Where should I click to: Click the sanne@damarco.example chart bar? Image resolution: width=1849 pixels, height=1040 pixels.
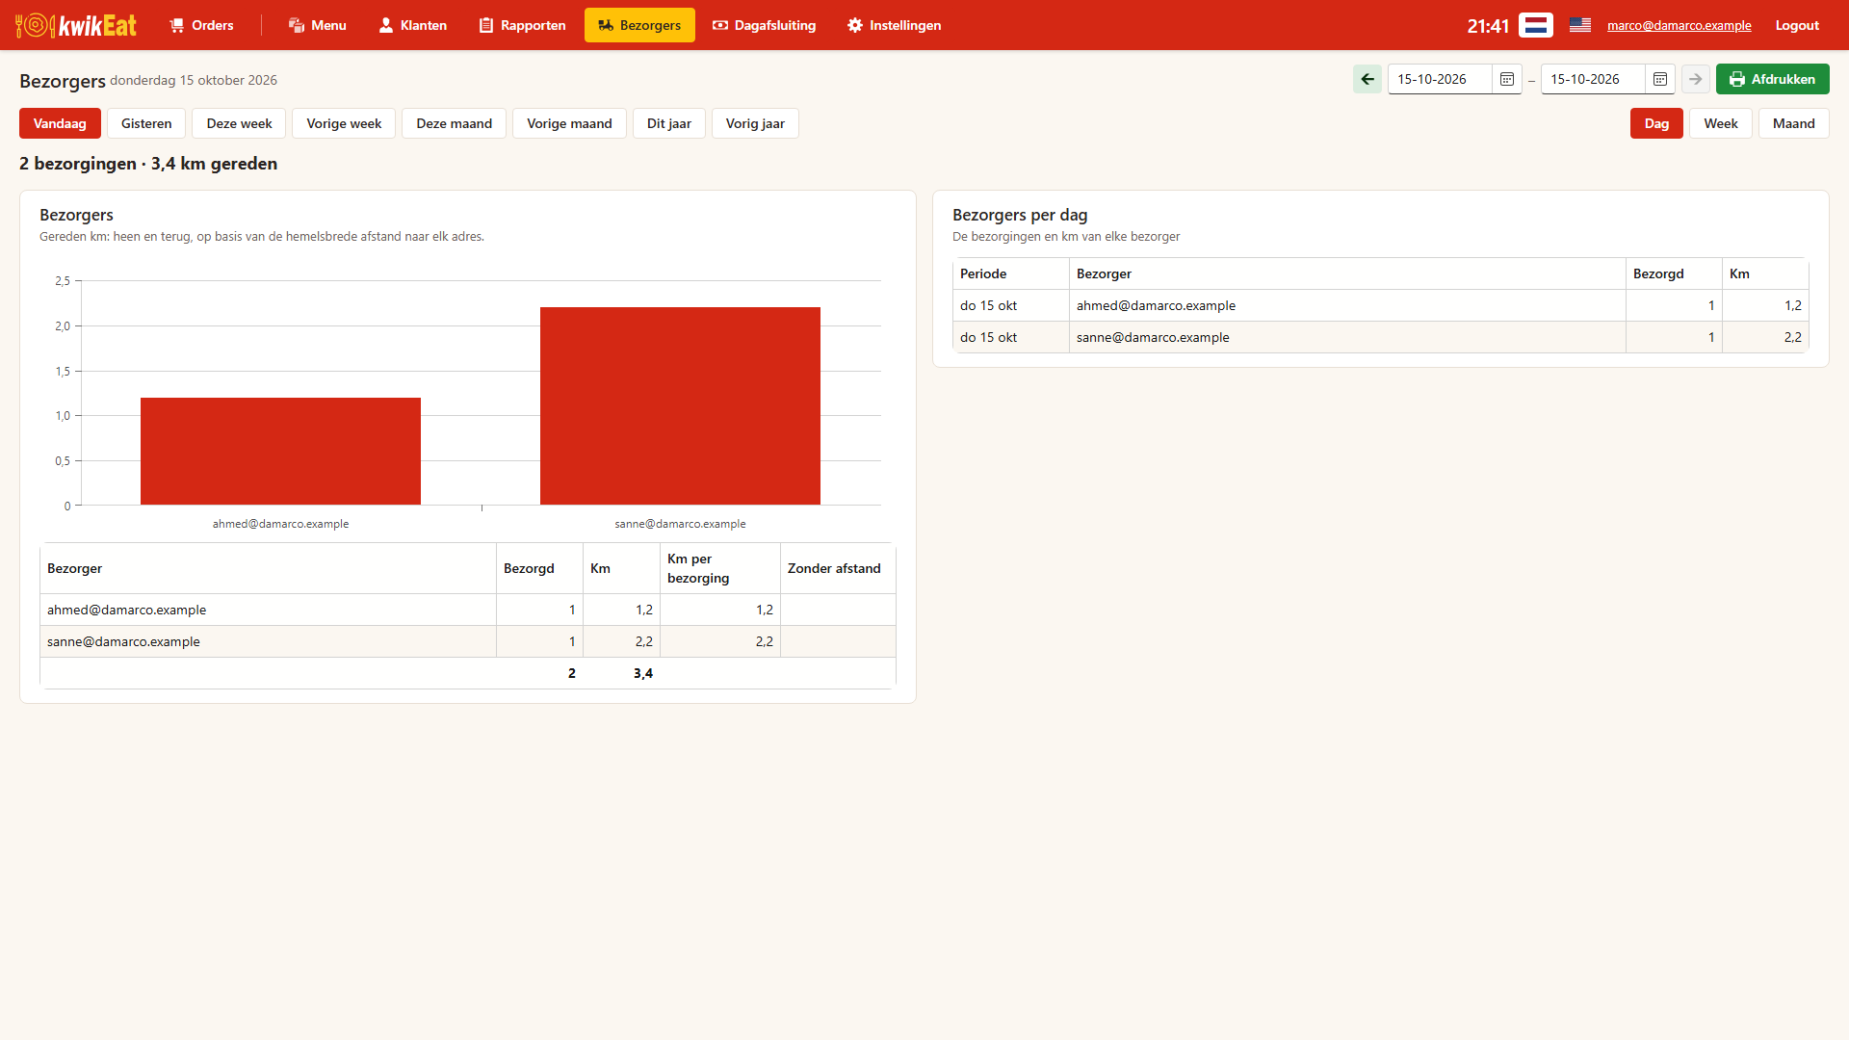coord(680,405)
